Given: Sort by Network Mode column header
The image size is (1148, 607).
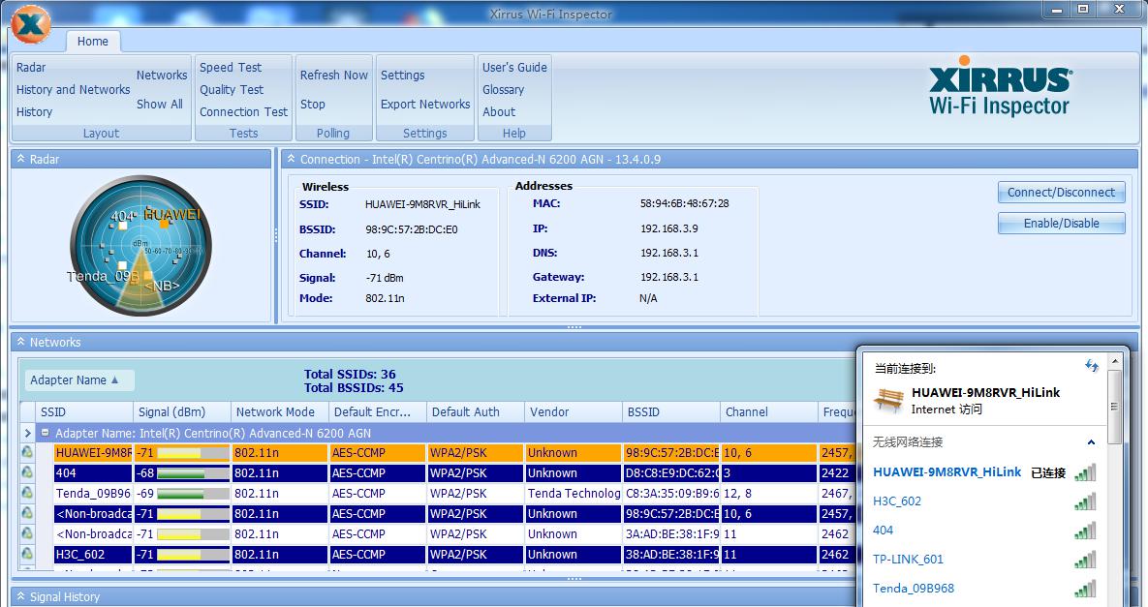Looking at the screenshot, I should tap(280, 411).
